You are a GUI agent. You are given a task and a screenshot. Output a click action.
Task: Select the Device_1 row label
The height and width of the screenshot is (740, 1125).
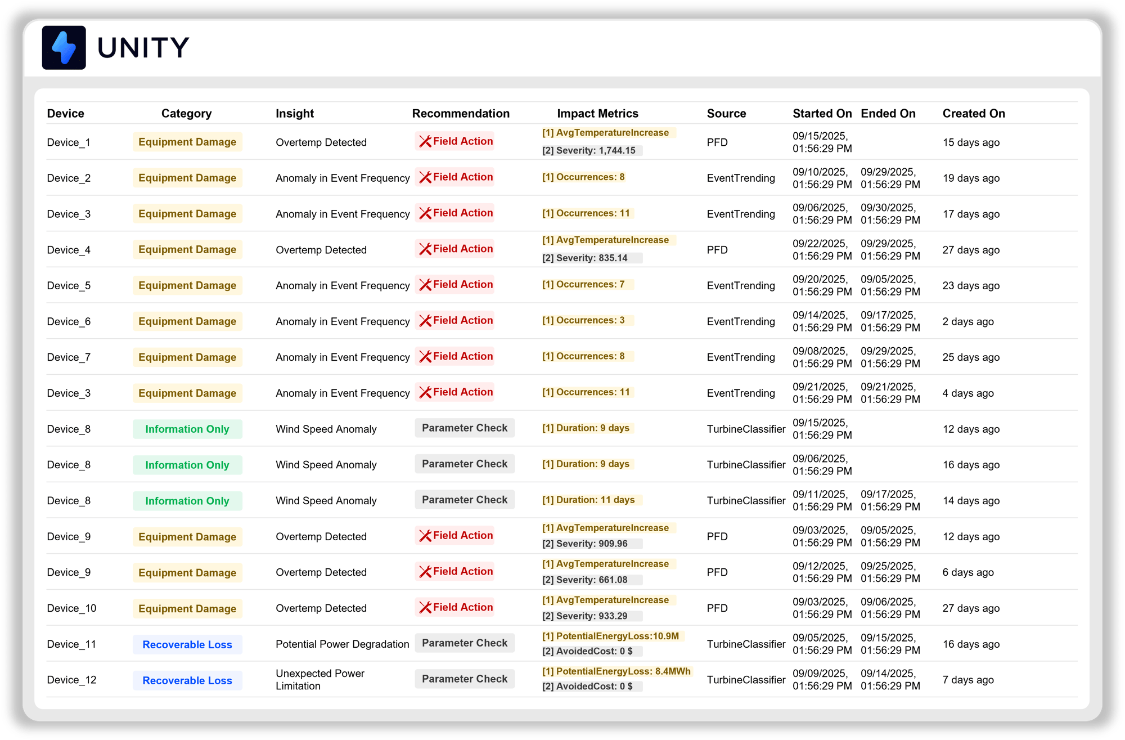pyautogui.click(x=69, y=142)
